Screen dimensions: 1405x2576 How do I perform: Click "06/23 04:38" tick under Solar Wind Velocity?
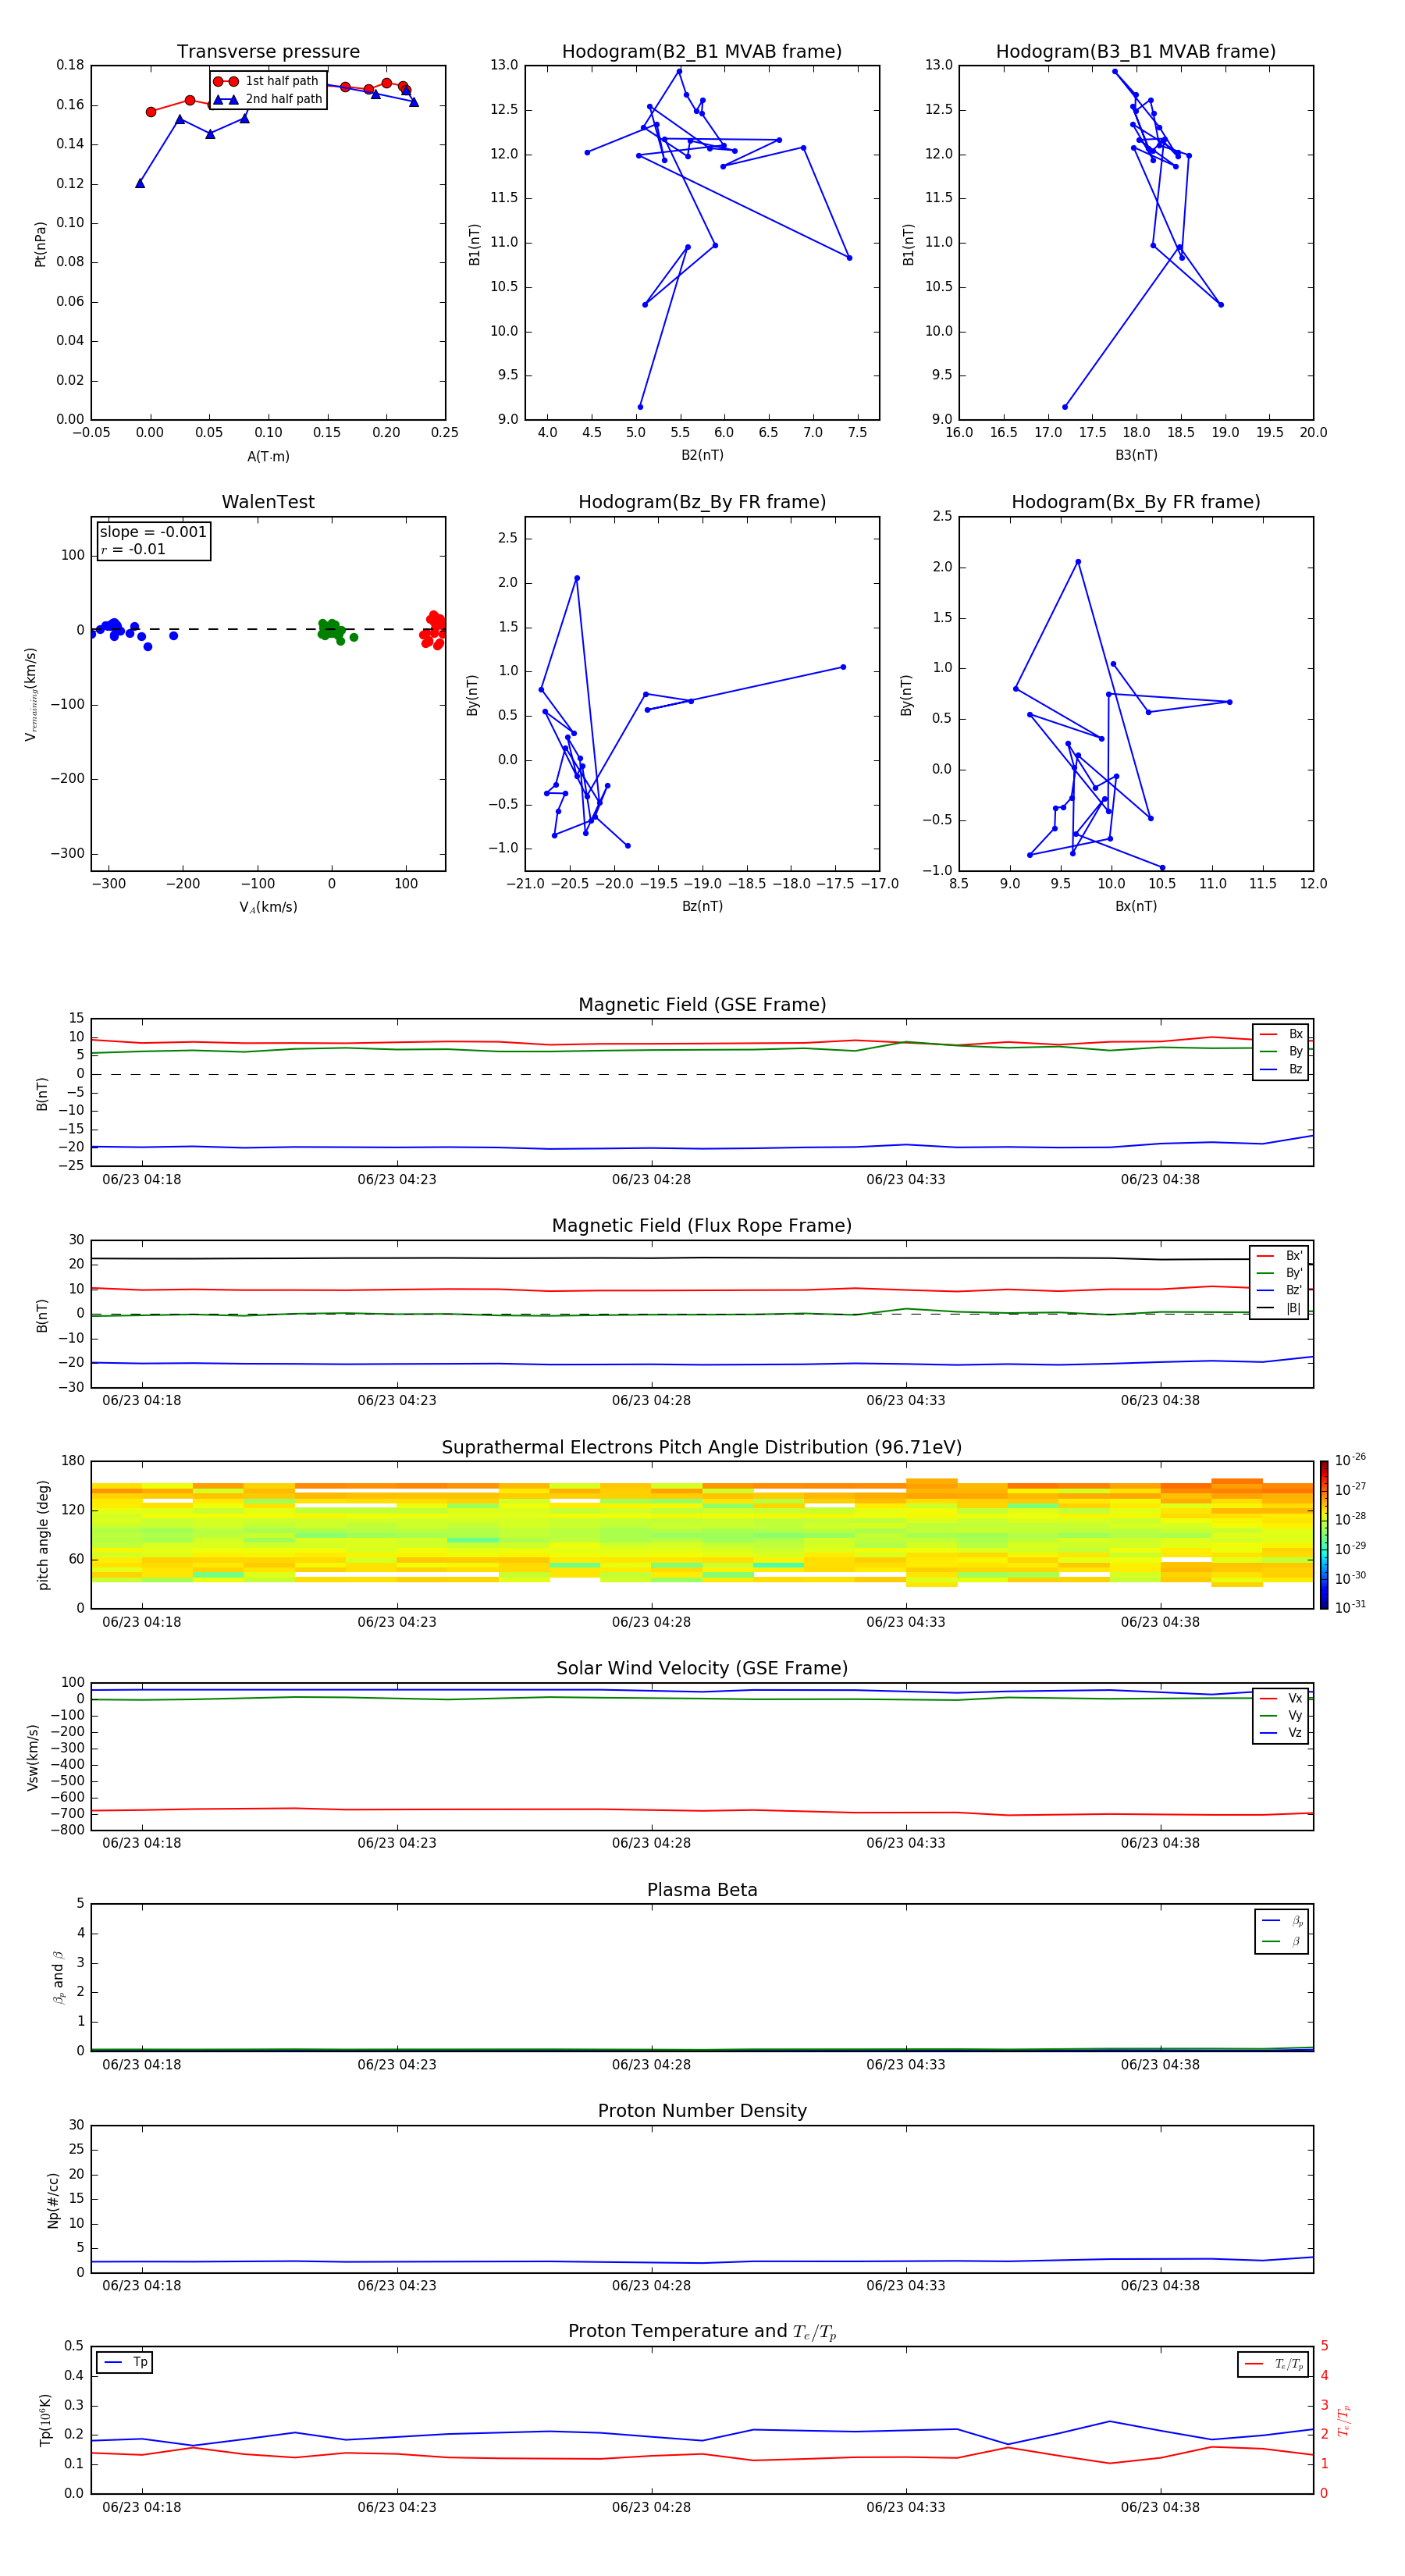pyautogui.click(x=1160, y=1843)
